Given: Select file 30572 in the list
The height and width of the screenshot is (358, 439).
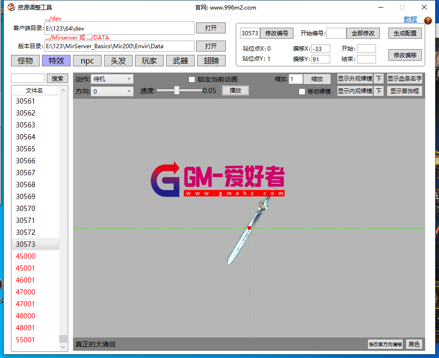Looking at the screenshot, I should [x=35, y=232].
